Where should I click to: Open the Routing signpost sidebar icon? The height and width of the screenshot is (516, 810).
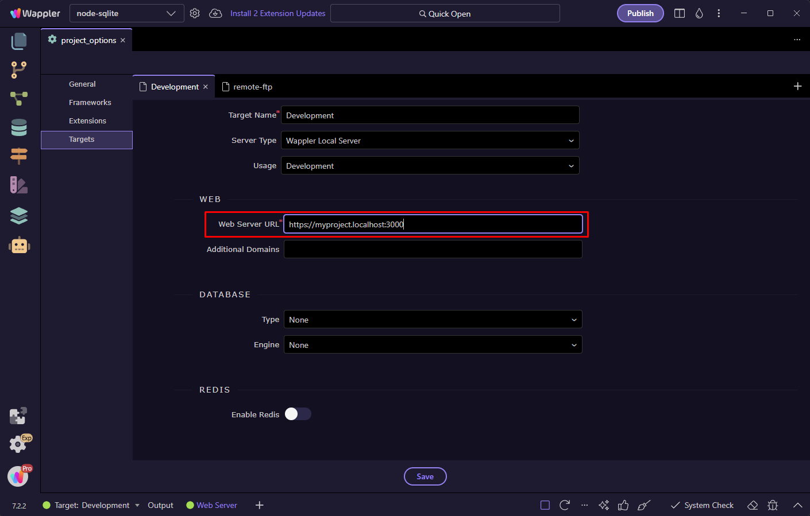point(19,156)
